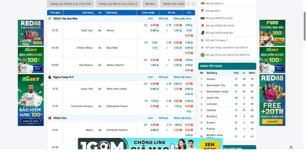The height and width of the screenshot is (153, 306).
Task: Click the VĐQG Đức league logo
Action: click(50, 118)
